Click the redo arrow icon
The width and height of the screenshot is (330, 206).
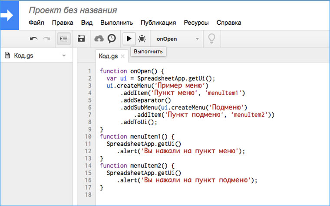46,39
